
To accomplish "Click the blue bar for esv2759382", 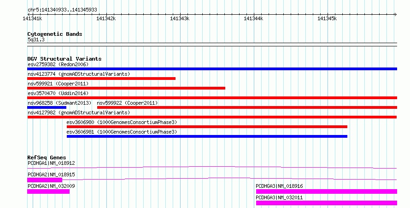I will (x=212, y=69).
